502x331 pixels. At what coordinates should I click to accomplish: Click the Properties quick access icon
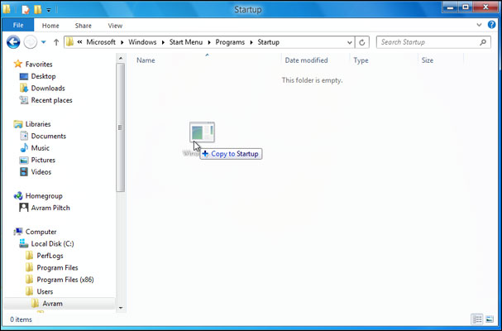tap(26, 10)
